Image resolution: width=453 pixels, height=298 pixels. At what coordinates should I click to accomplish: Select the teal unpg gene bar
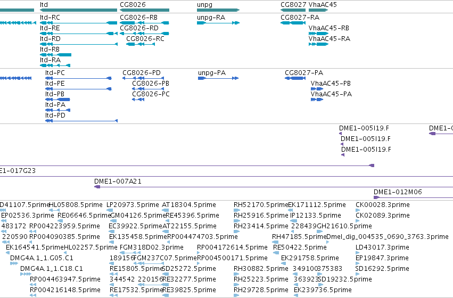[x=218, y=10]
